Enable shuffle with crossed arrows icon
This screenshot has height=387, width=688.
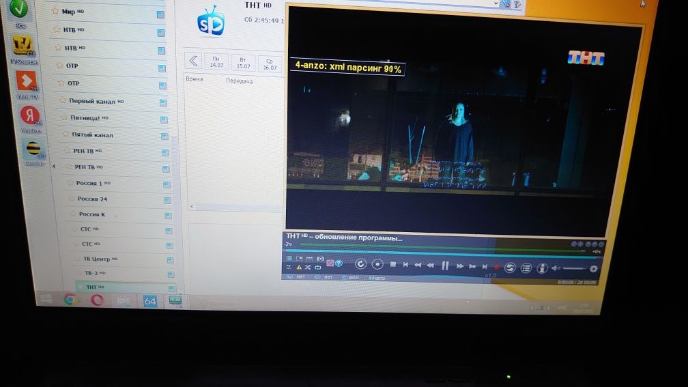coord(308,267)
